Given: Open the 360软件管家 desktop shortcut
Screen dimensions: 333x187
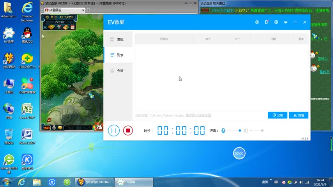Looking at the screenshot, I should pyautogui.click(x=27, y=86).
